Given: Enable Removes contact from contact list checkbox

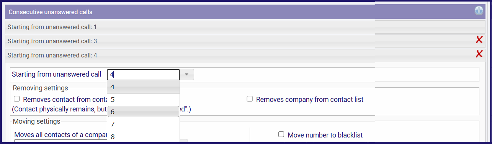Looking at the screenshot, I should 16,99.
